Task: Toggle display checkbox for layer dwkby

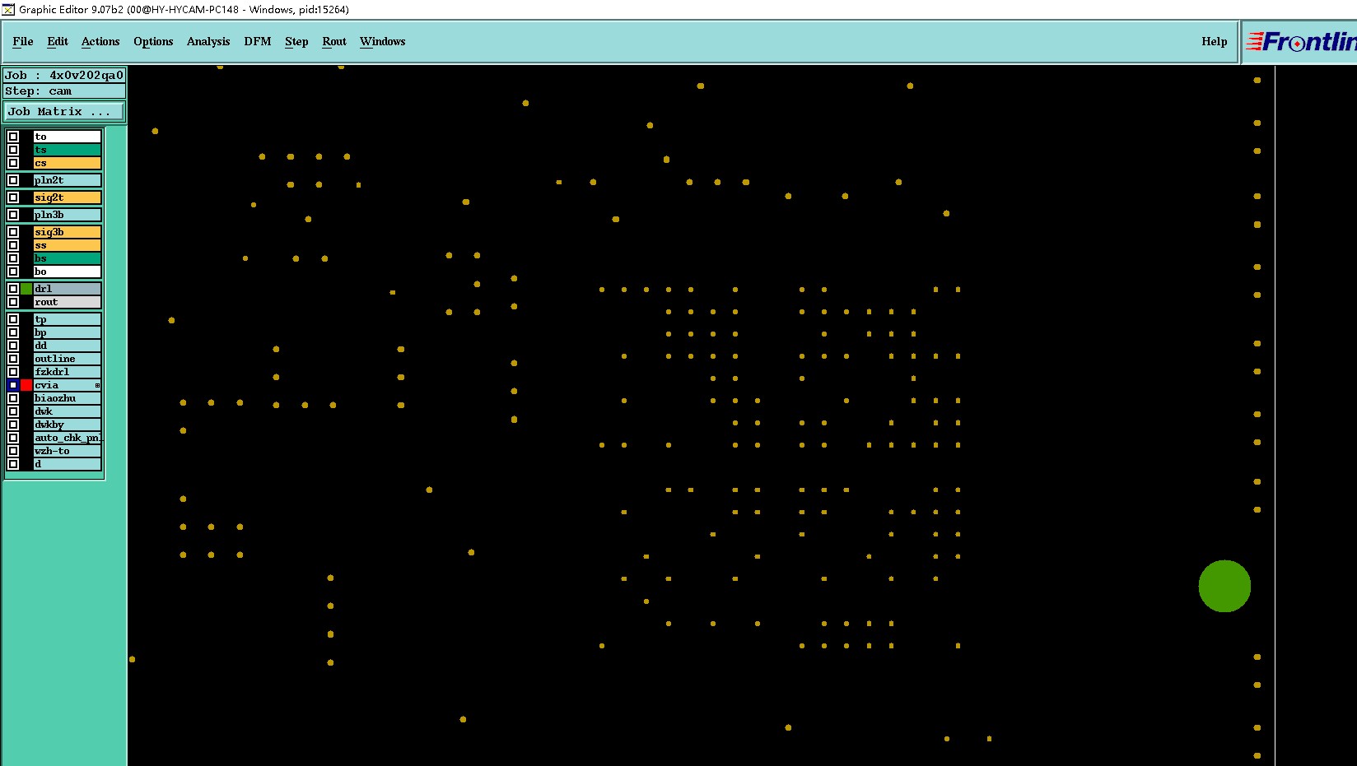Action: (13, 425)
